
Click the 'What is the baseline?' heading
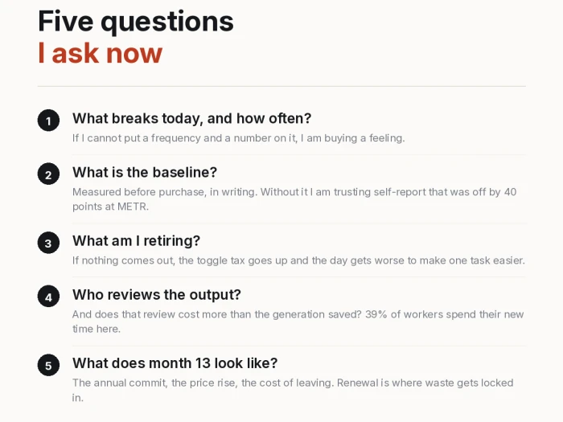click(x=145, y=172)
